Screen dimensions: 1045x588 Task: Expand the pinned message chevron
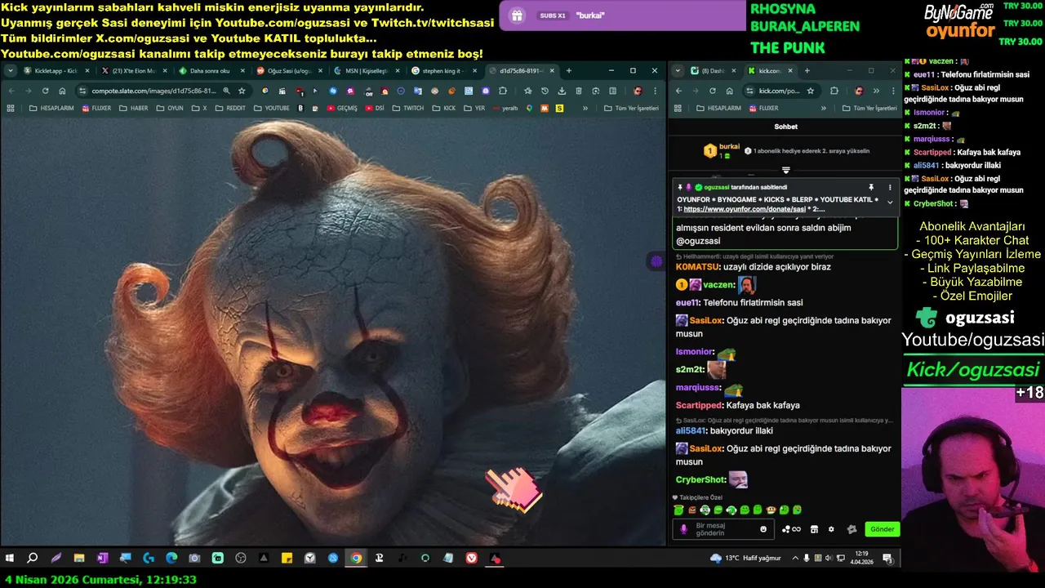click(890, 203)
